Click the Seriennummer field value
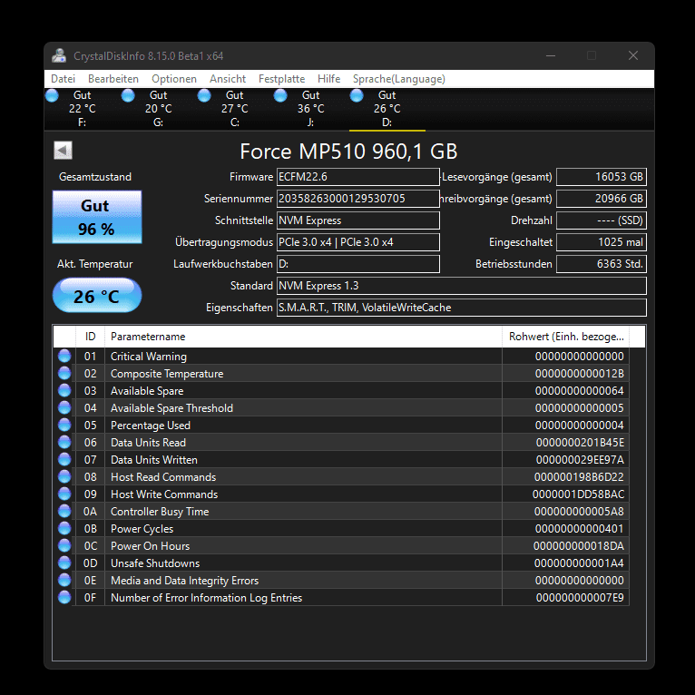The height and width of the screenshot is (695, 695). [358, 199]
